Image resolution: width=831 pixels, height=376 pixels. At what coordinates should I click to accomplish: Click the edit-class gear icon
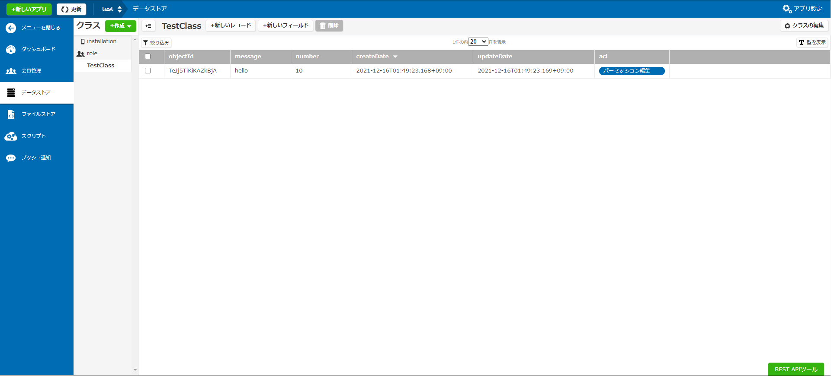click(x=787, y=26)
